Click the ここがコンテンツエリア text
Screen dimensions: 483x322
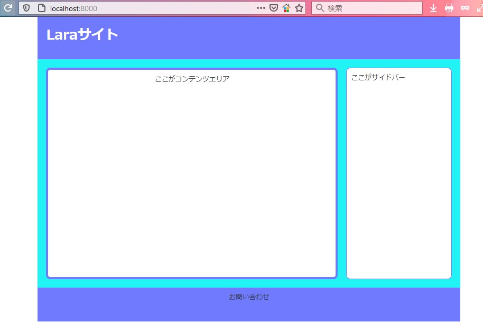pyautogui.click(x=192, y=79)
